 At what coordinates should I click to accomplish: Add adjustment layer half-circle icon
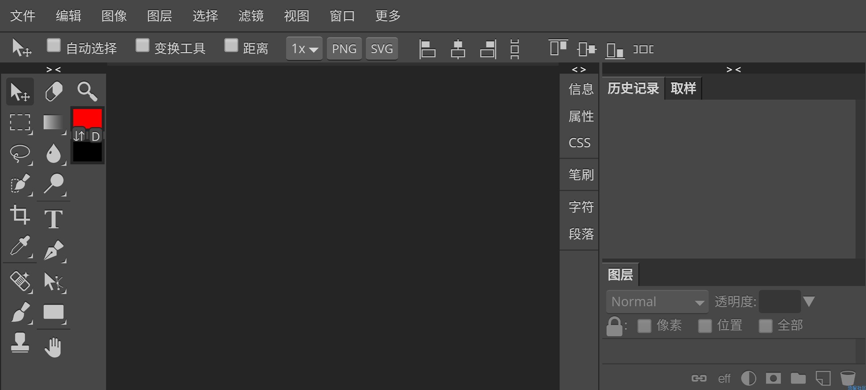click(748, 378)
